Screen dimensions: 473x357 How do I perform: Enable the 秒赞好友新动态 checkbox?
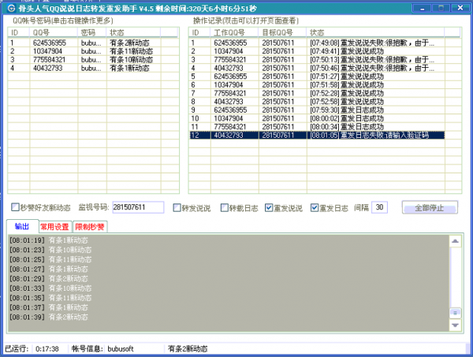pyautogui.click(x=15, y=207)
